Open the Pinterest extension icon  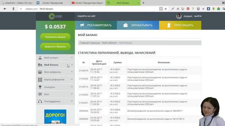(188, 9)
